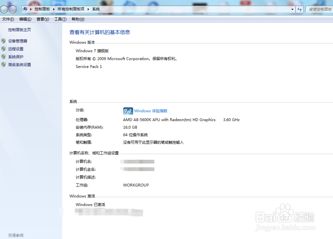Click the Back navigation arrow button
The image size is (333, 239).
point(4,9)
